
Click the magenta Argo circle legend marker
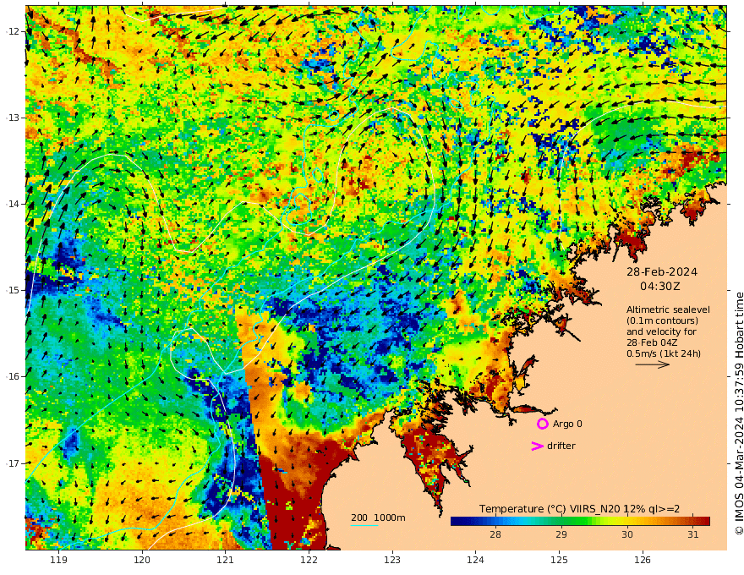542,424
